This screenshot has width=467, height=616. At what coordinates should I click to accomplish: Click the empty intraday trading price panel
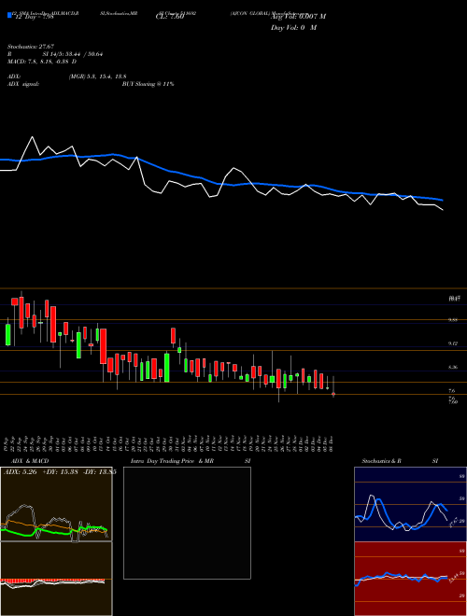coord(187,523)
